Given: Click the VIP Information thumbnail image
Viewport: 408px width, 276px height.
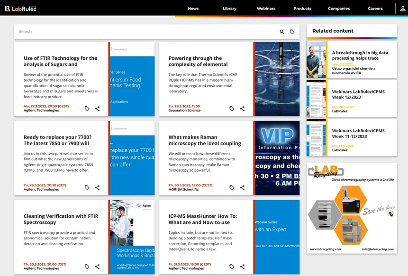Looking at the screenshot, I should (x=277, y=158).
